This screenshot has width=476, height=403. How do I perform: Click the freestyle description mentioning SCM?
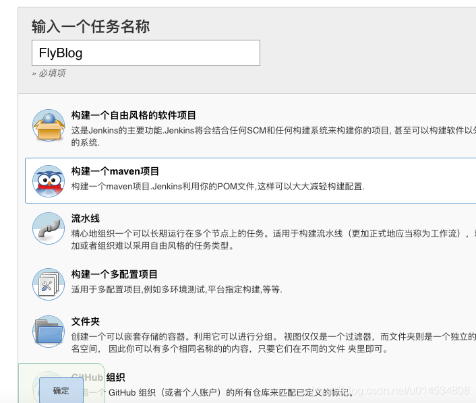click(274, 137)
